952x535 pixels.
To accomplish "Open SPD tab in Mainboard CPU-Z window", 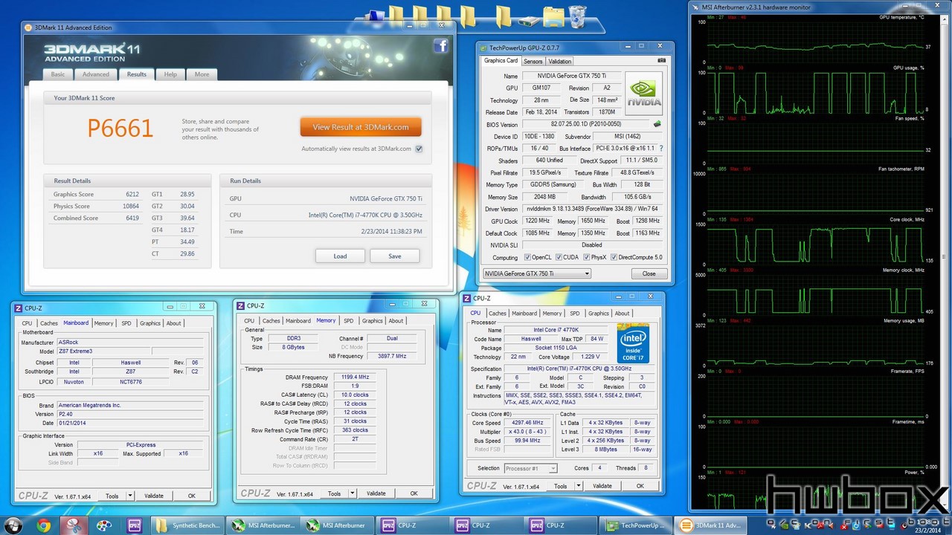I will [x=126, y=323].
